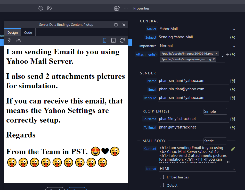Screen dimensions: 245x190
Task: Open the Format dropdown showing HTML
Action: [197, 169]
